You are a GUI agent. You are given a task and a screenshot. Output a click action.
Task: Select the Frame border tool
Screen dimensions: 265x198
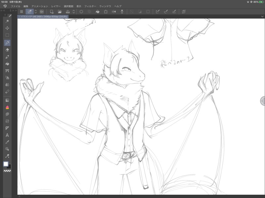[x=7, y=121]
